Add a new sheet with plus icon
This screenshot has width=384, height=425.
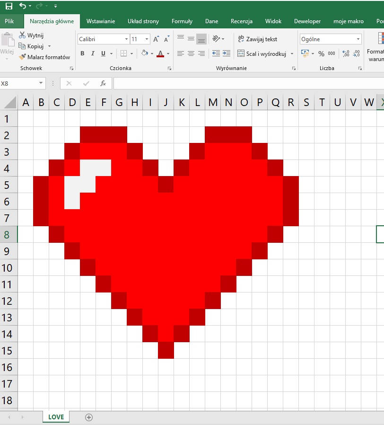[89, 417]
